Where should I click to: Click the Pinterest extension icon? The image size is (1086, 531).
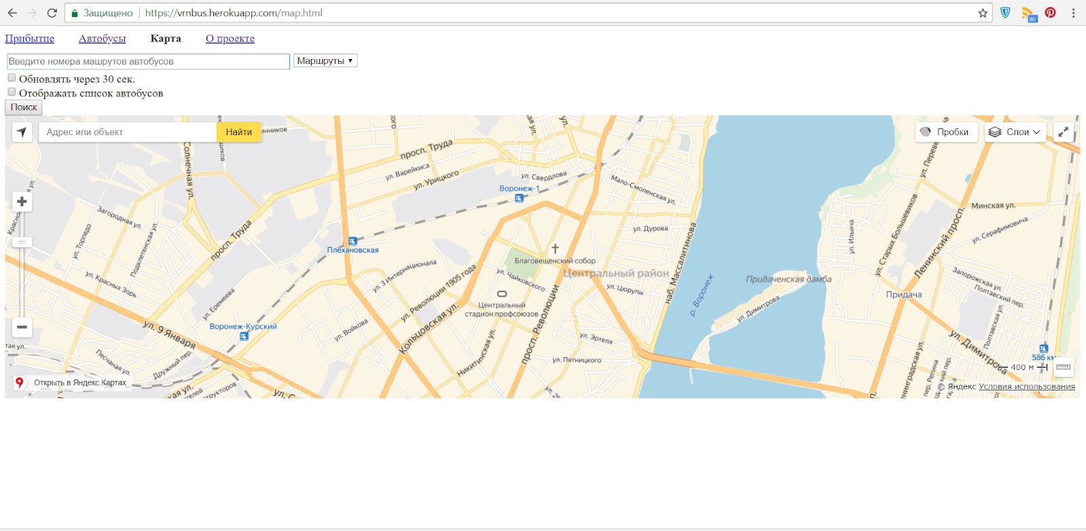[1051, 13]
